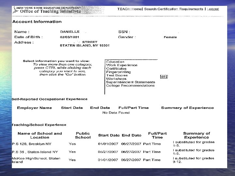This screenshot has height=176, width=235.
Task: Click the P.S 35, Staten Island NY row
Action: click(x=113, y=152)
